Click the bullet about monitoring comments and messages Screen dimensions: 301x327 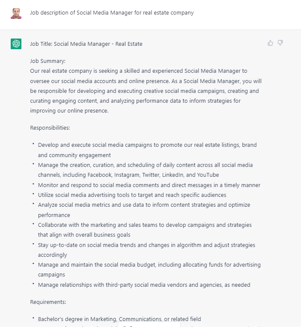tap(149, 185)
